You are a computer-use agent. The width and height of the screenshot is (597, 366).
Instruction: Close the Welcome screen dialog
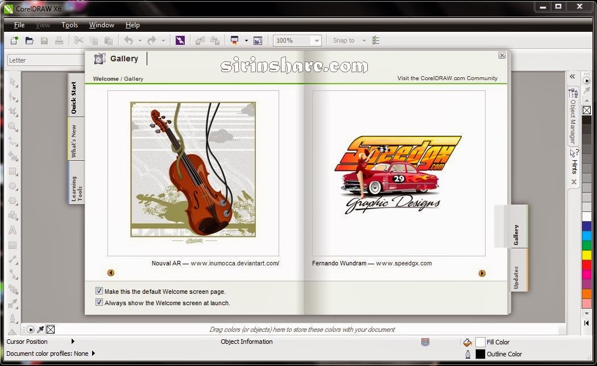pos(502,55)
